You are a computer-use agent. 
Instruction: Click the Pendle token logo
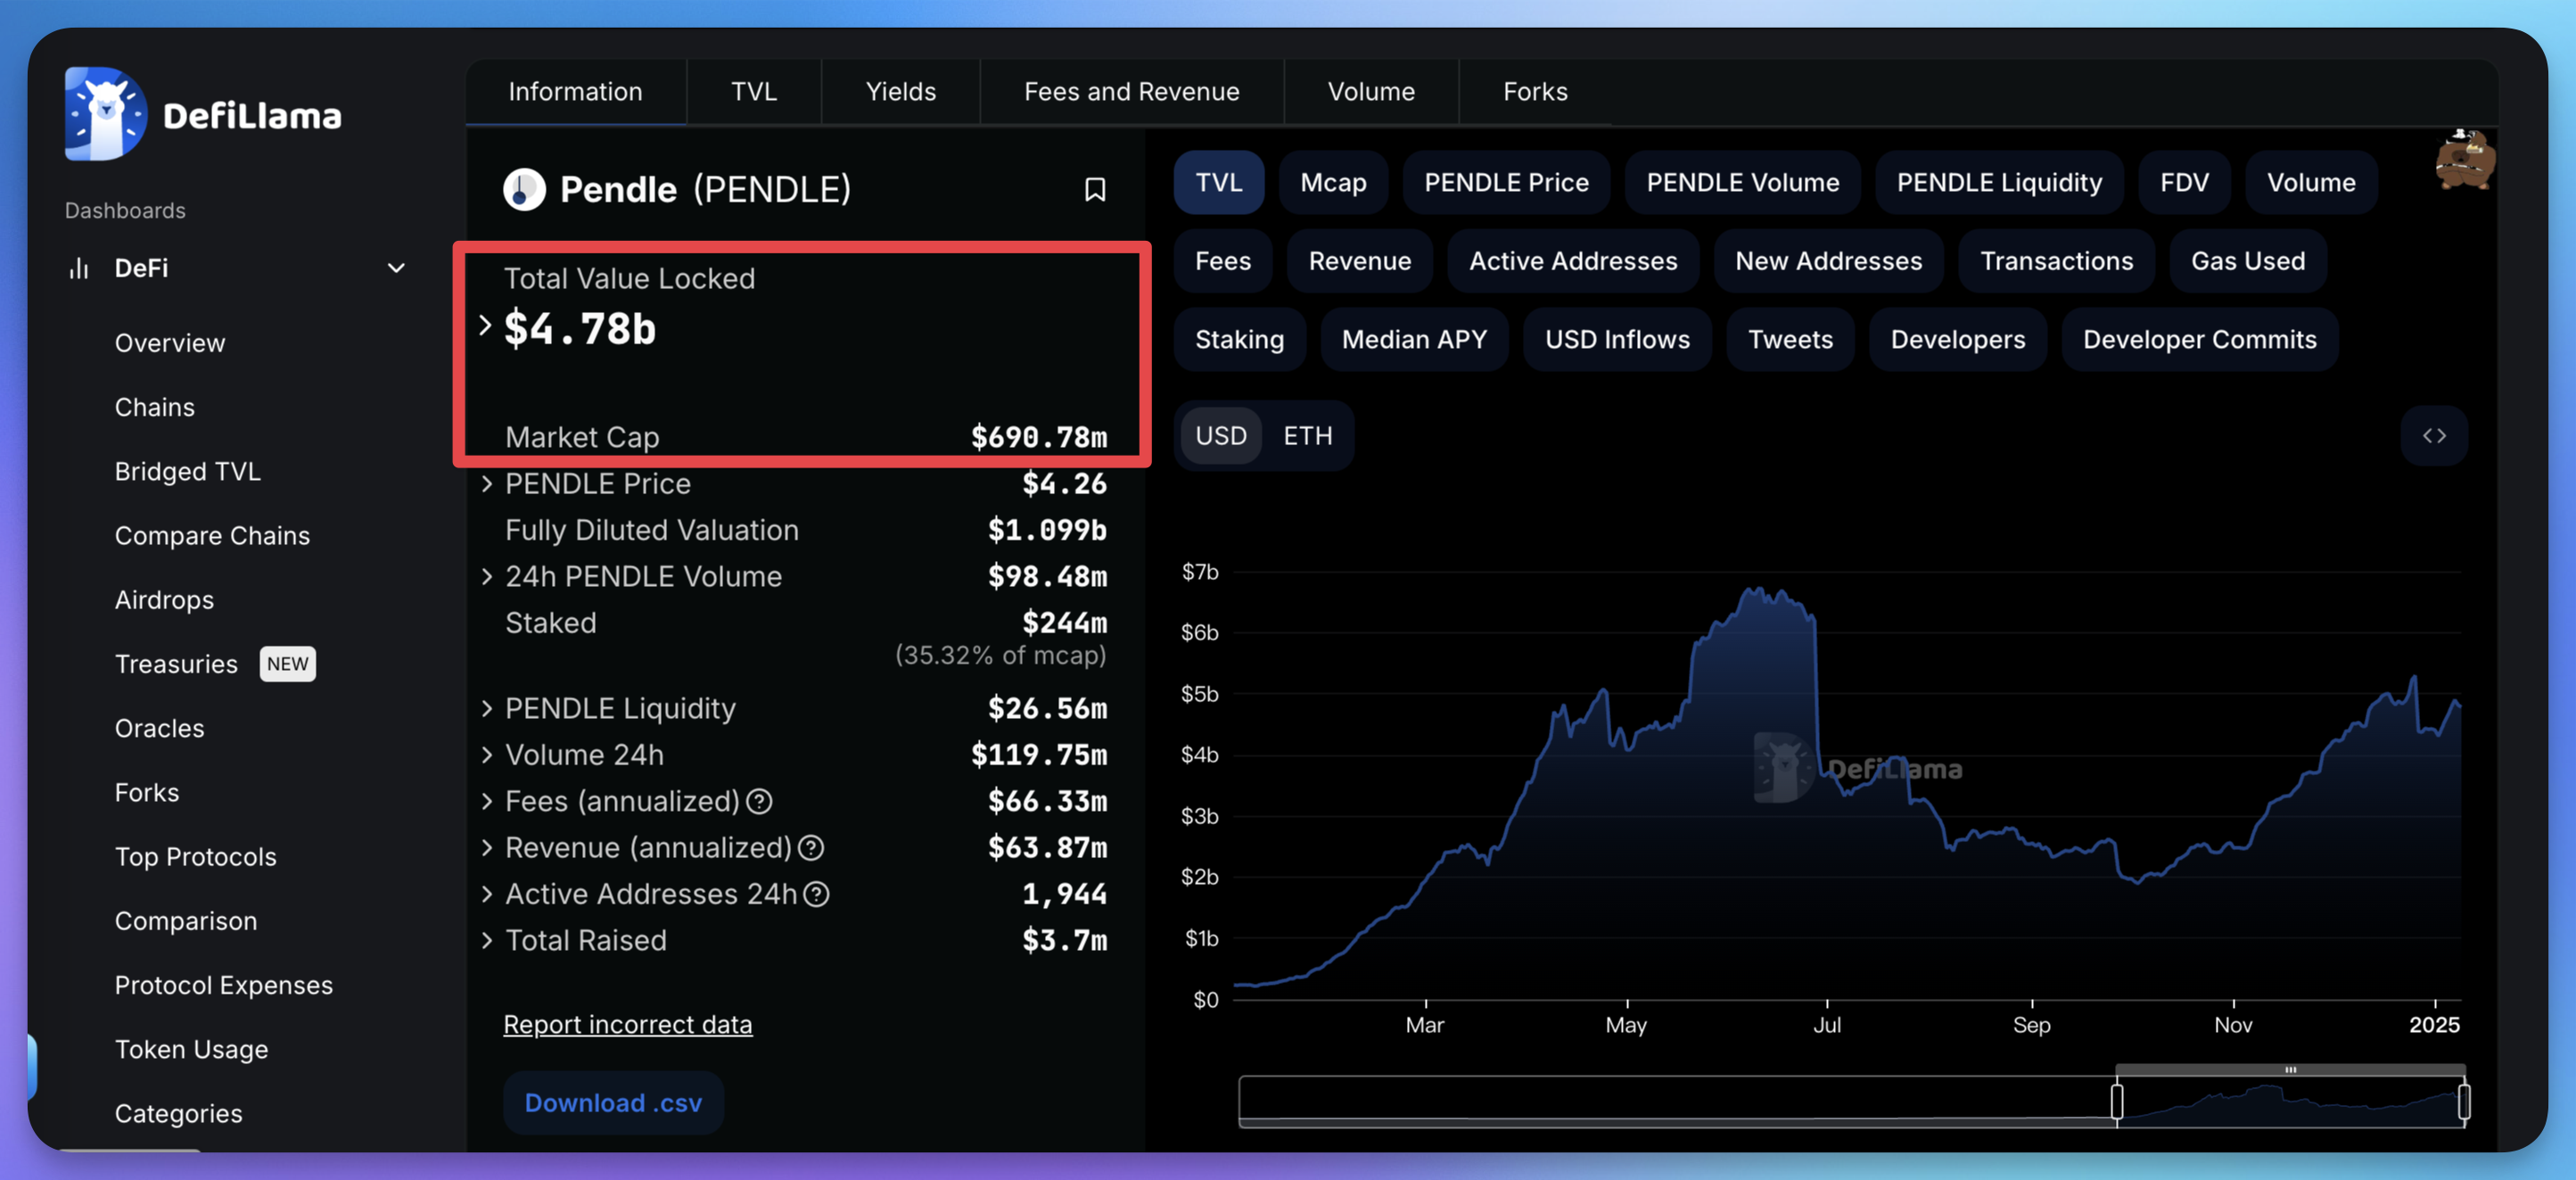524,189
